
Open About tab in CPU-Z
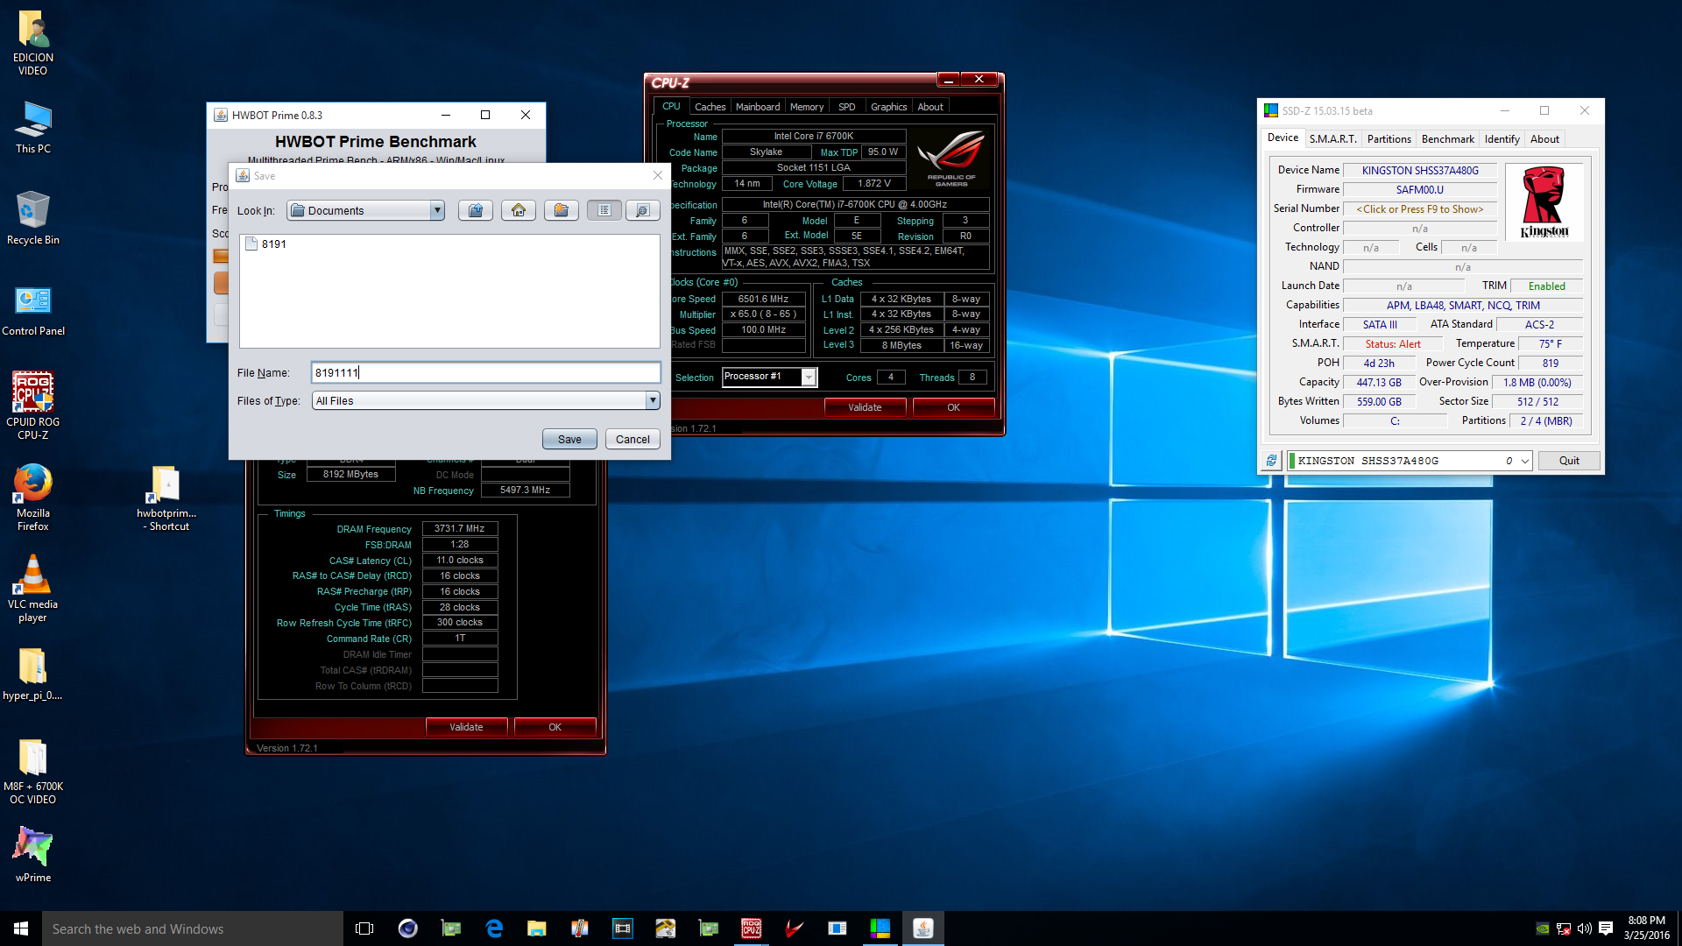tap(930, 107)
